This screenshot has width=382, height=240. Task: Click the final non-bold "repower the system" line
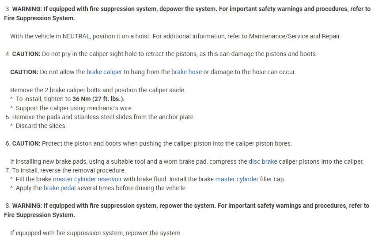pos(96,233)
